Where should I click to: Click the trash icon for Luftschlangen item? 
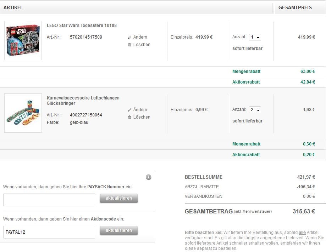[129, 117]
